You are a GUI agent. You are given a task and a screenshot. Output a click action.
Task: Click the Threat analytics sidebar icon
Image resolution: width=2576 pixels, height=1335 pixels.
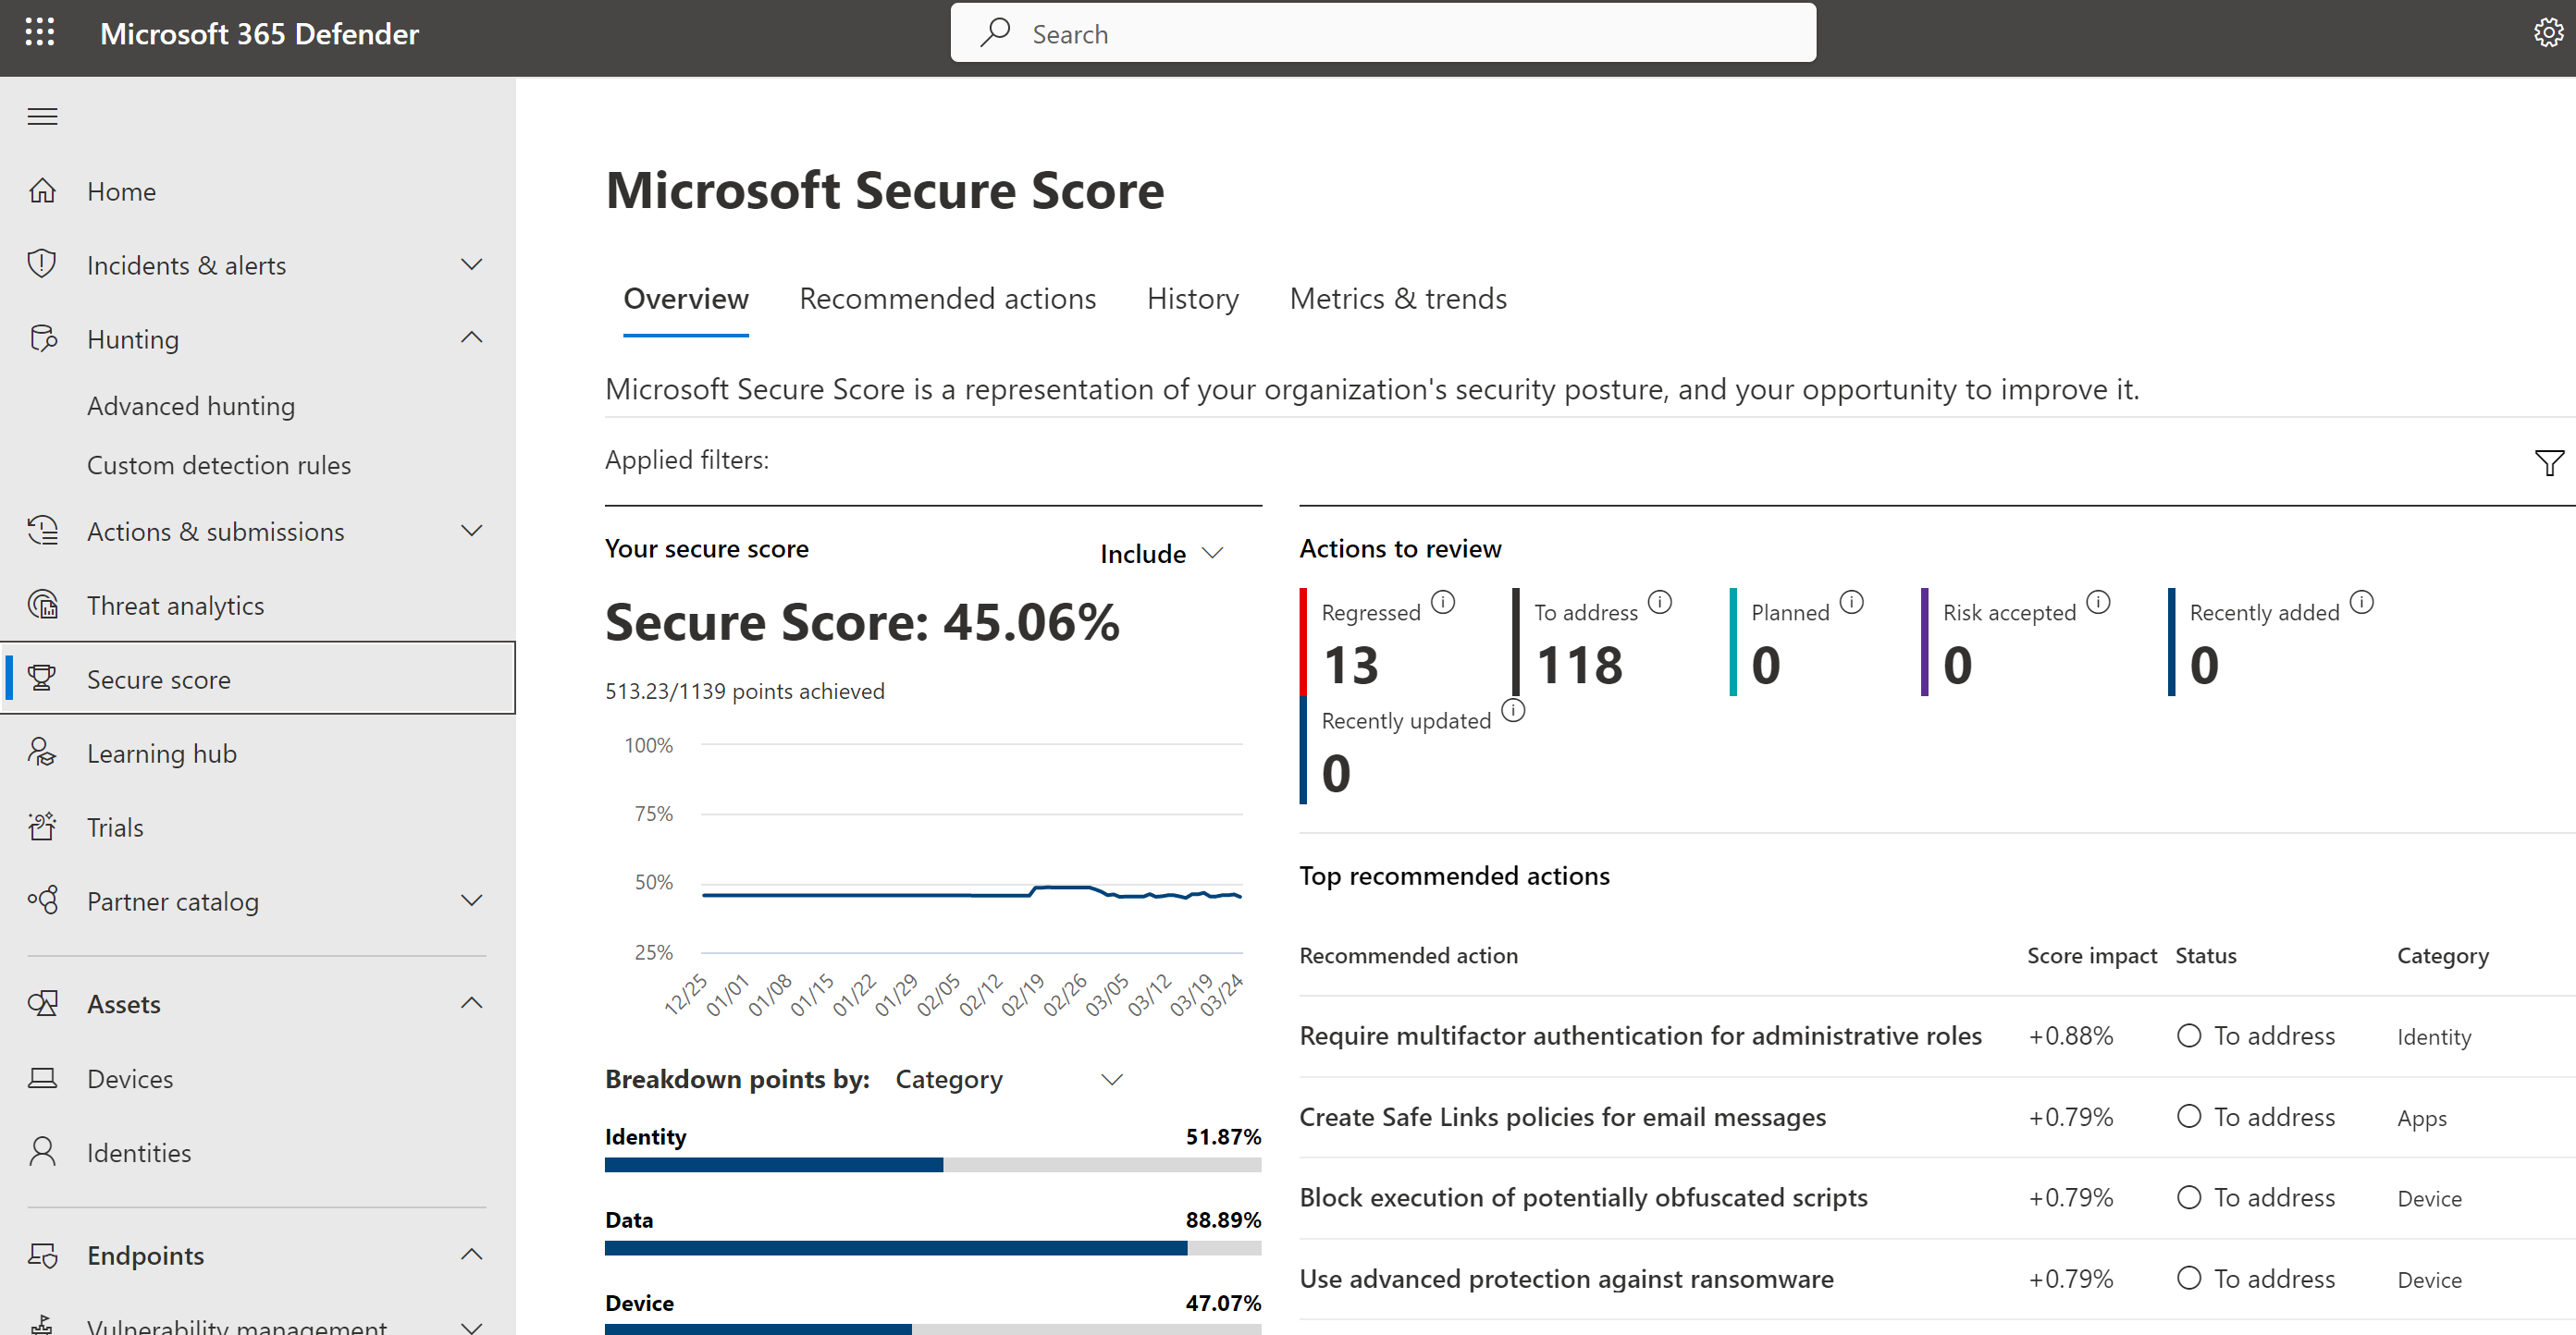(42, 605)
